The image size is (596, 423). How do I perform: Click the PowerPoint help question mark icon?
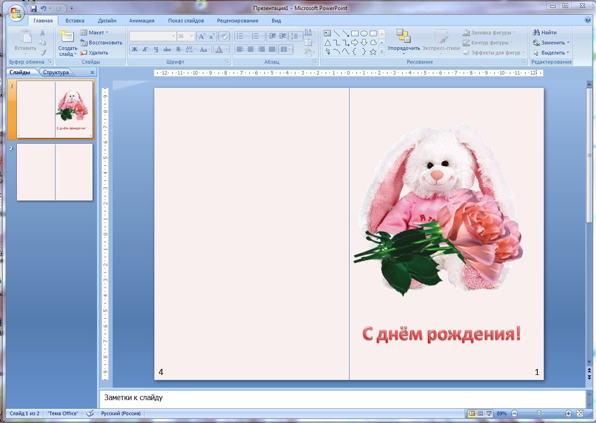coord(588,20)
